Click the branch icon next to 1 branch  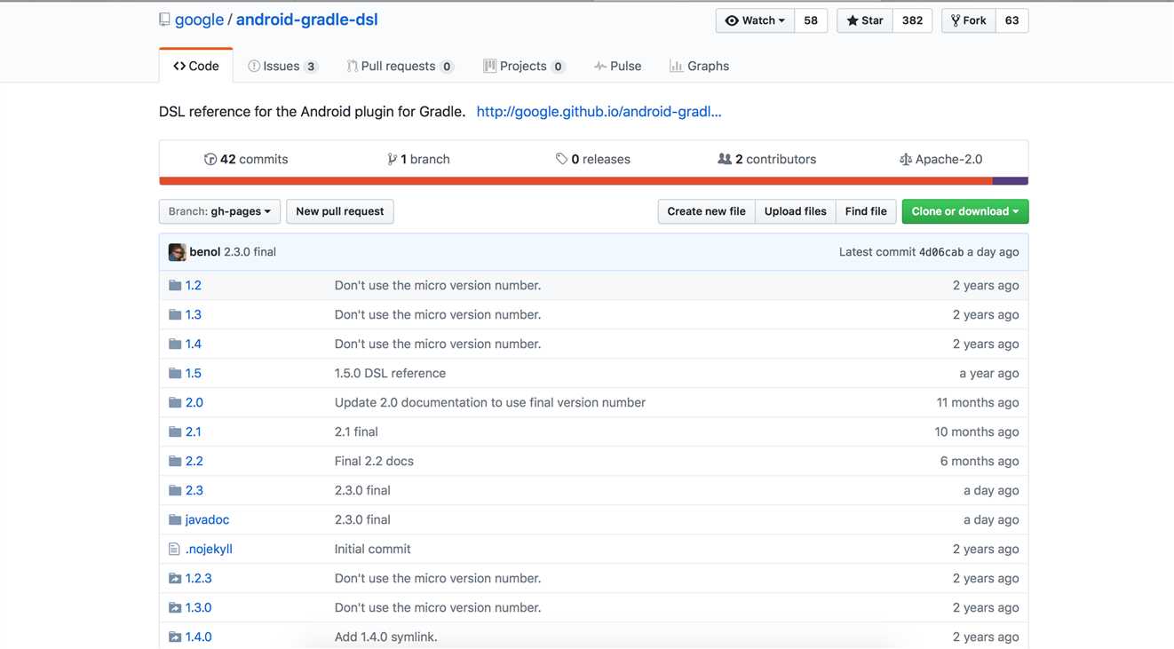point(392,159)
